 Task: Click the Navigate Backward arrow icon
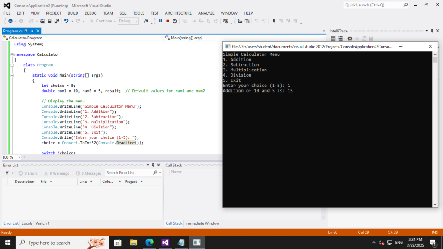click(x=10, y=21)
